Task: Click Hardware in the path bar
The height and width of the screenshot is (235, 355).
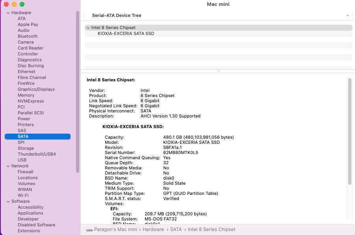Action: (x=153, y=229)
